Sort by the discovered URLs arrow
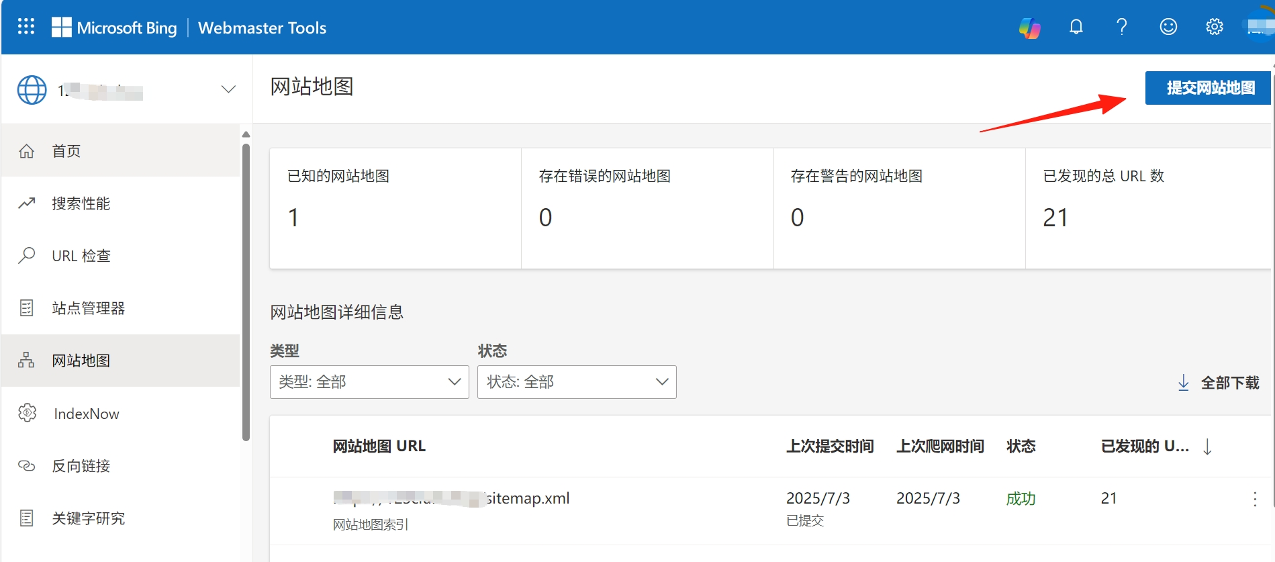Image resolution: width=1275 pixels, height=562 pixels. pos(1207,447)
